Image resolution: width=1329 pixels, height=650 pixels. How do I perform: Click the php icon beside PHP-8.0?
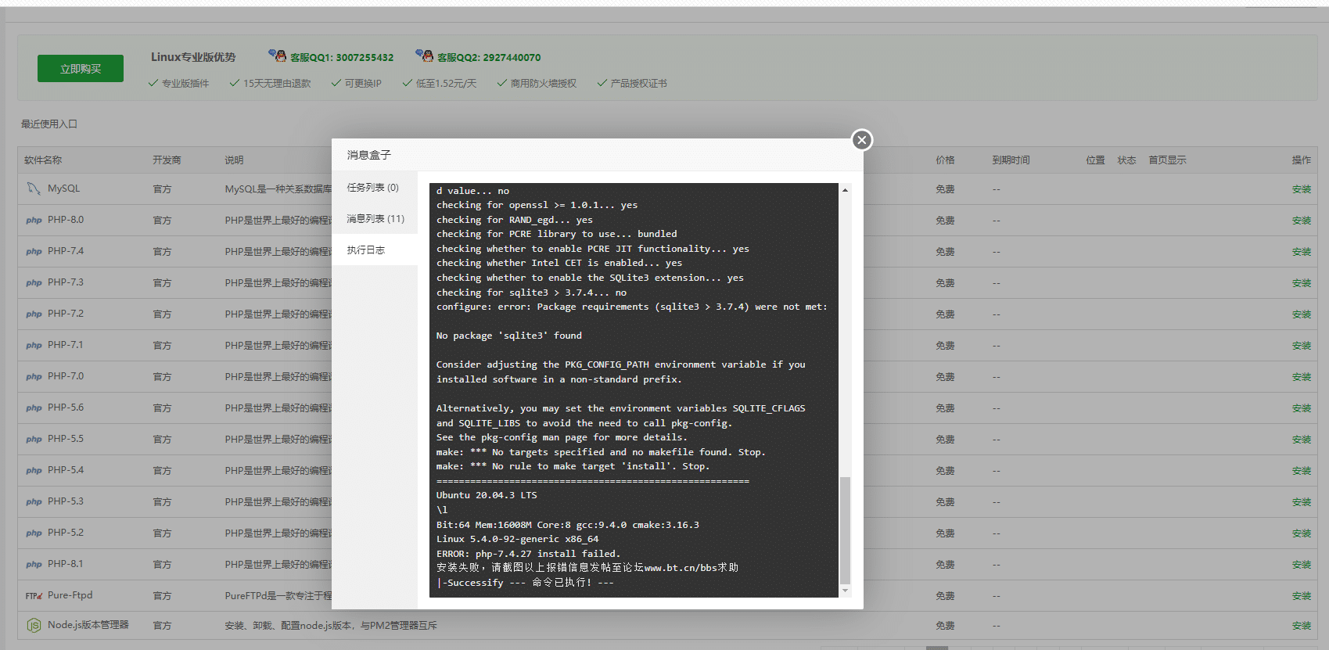pyautogui.click(x=34, y=221)
